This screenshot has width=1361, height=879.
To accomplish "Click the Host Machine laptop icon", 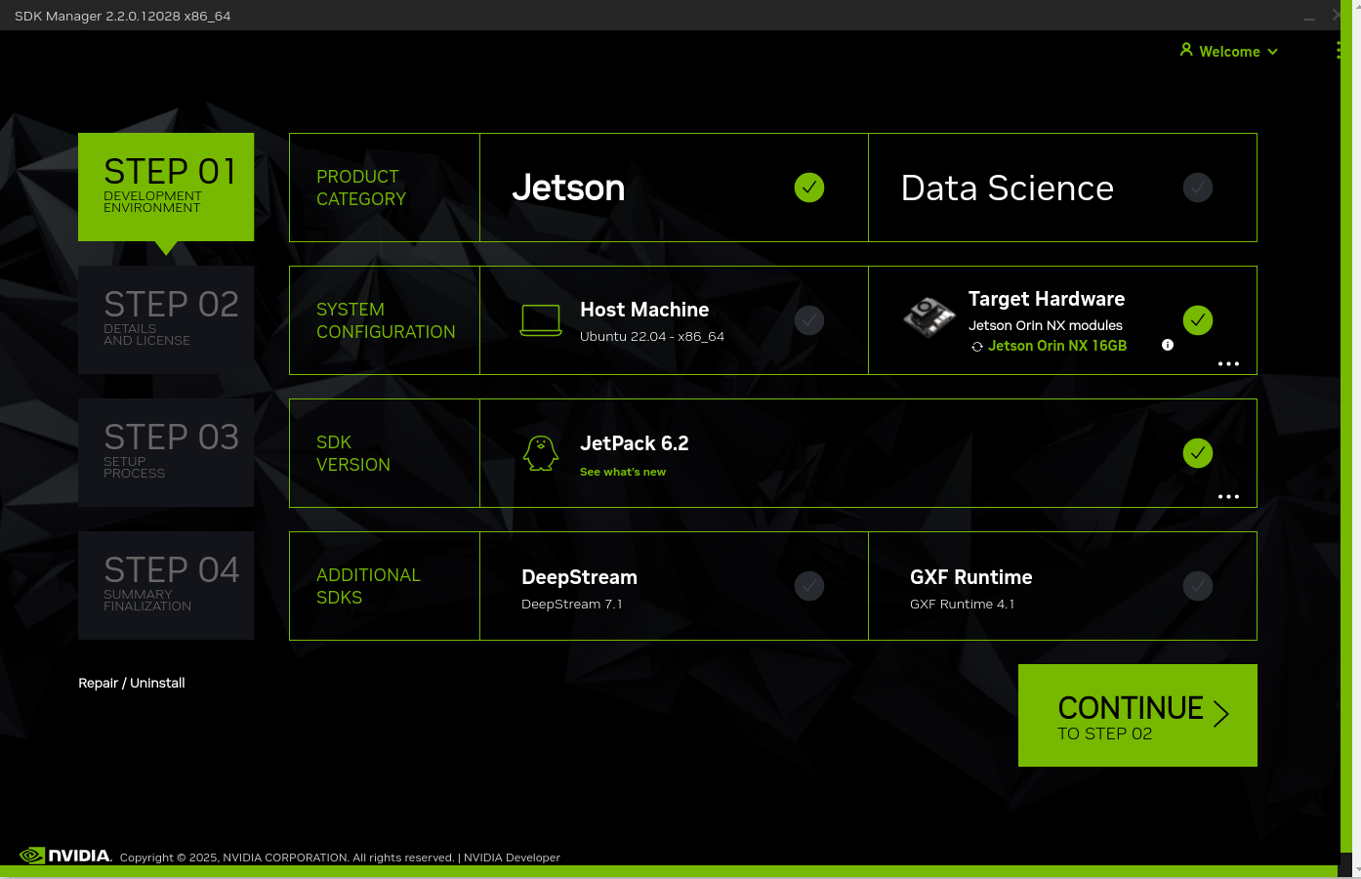I will pyautogui.click(x=540, y=320).
